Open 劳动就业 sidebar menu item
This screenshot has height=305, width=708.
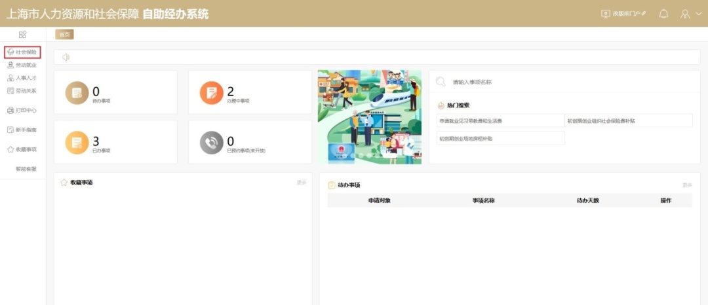click(x=22, y=65)
